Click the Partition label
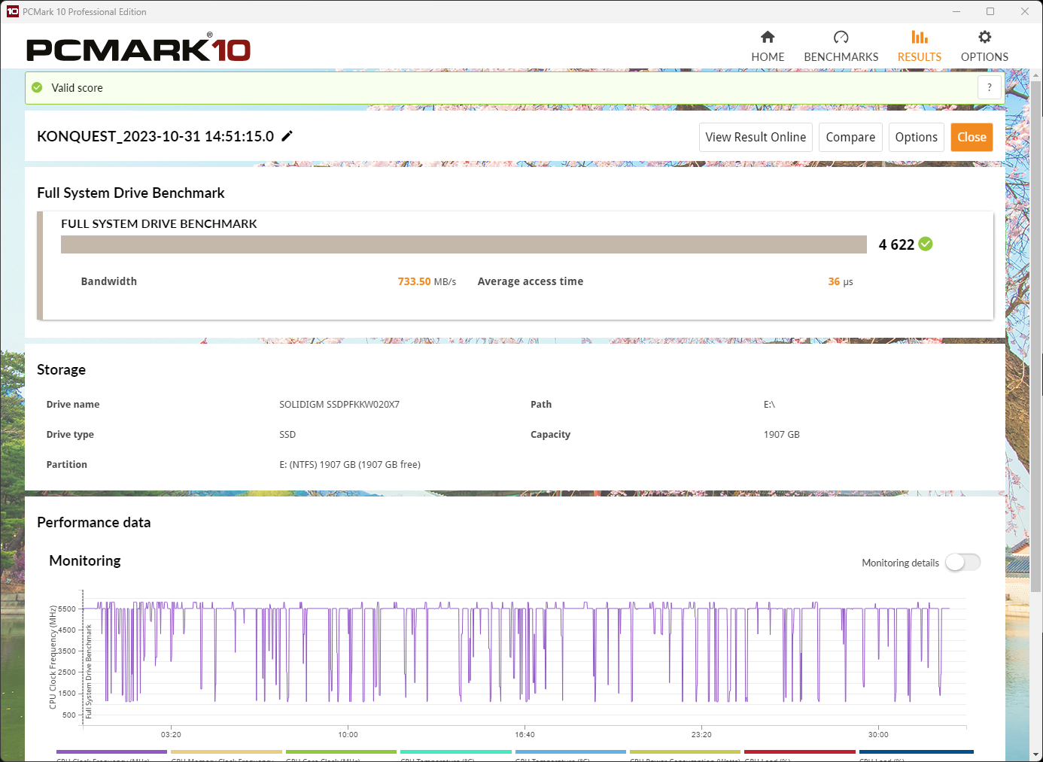Screen dimensions: 1043x762 coord(67,464)
